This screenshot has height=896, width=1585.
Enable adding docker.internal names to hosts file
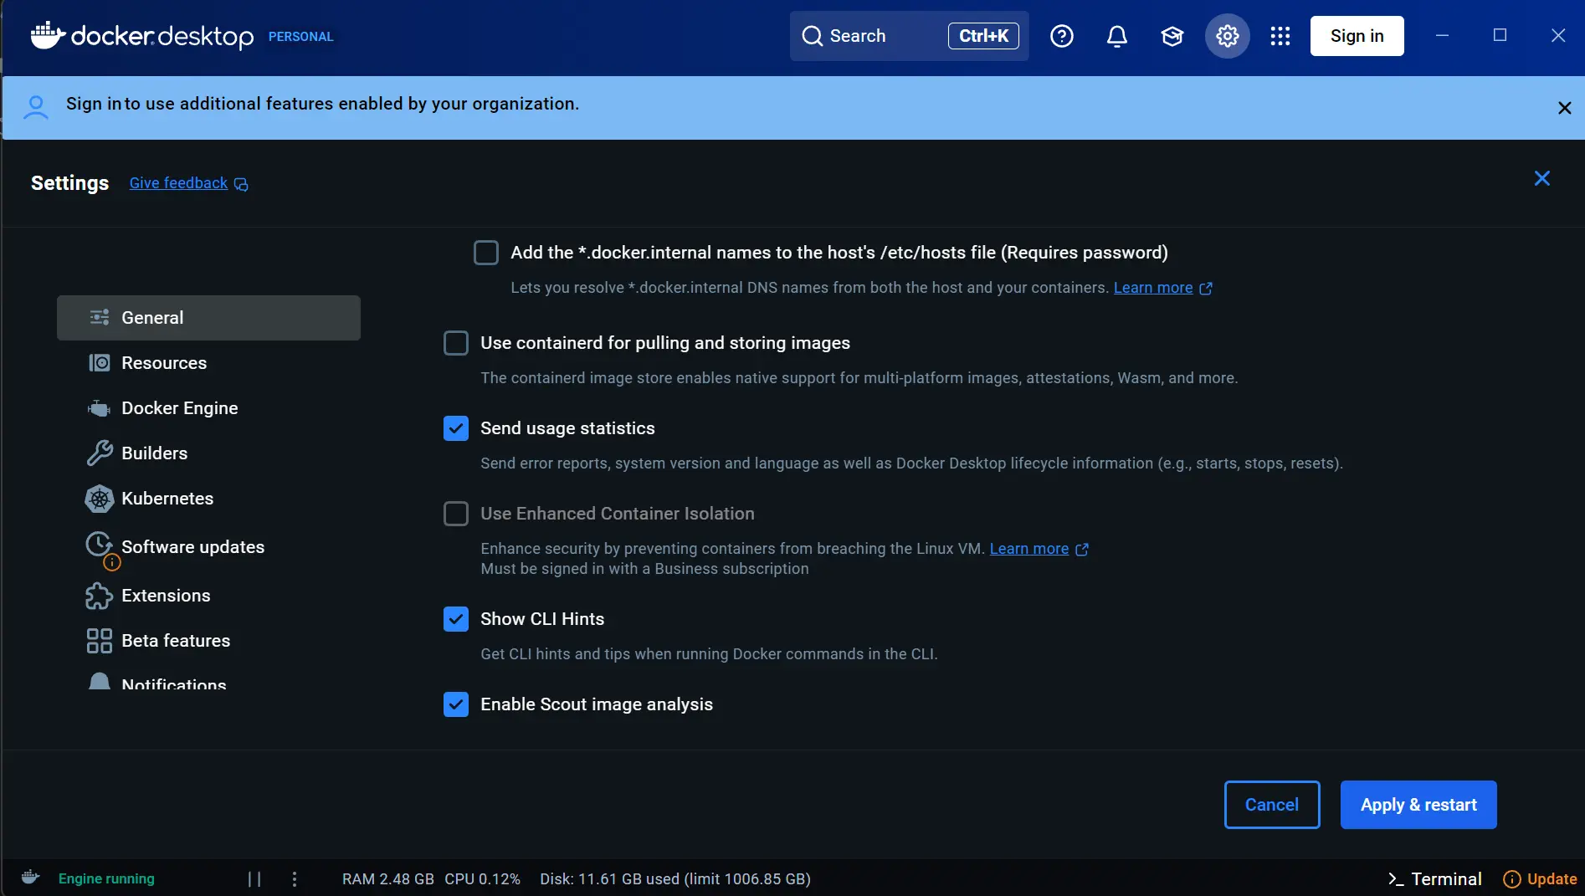(486, 253)
